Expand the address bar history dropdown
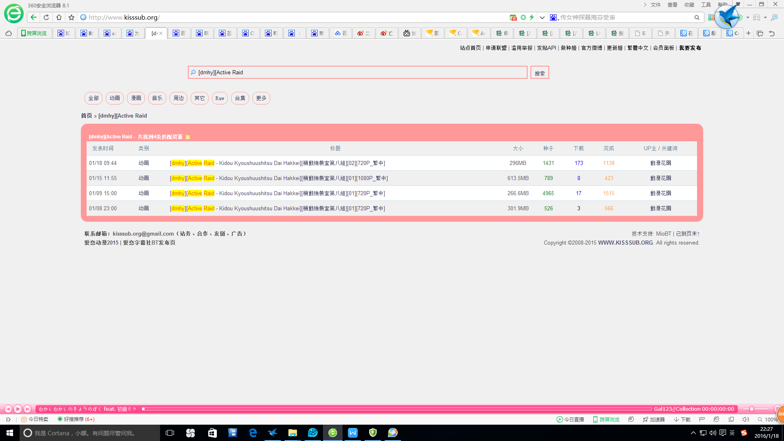This screenshot has height=441, width=784. (542, 17)
